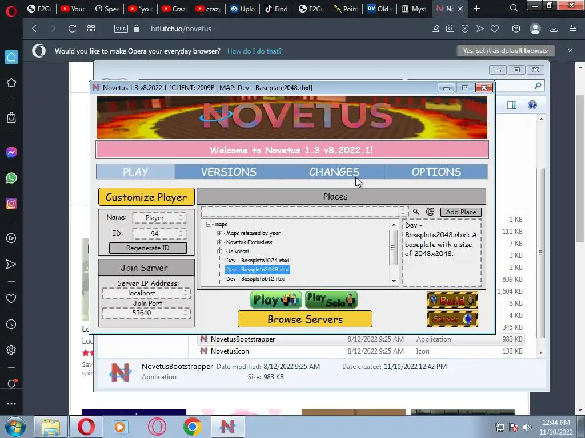Screen dimensions: 585x438
Task: Select Dev - Baseplate512.rbxl map
Action: pyautogui.click(x=255, y=278)
